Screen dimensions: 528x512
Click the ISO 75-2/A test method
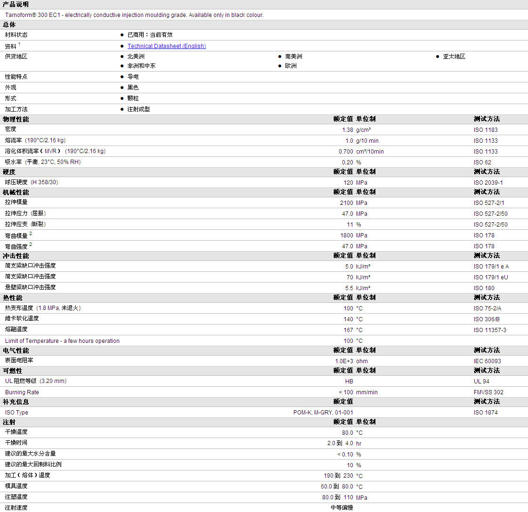pos(487,308)
